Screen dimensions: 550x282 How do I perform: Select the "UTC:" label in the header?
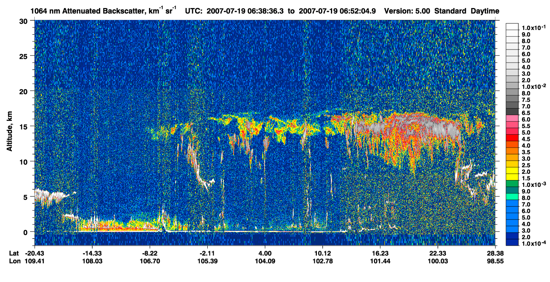pyautogui.click(x=195, y=11)
